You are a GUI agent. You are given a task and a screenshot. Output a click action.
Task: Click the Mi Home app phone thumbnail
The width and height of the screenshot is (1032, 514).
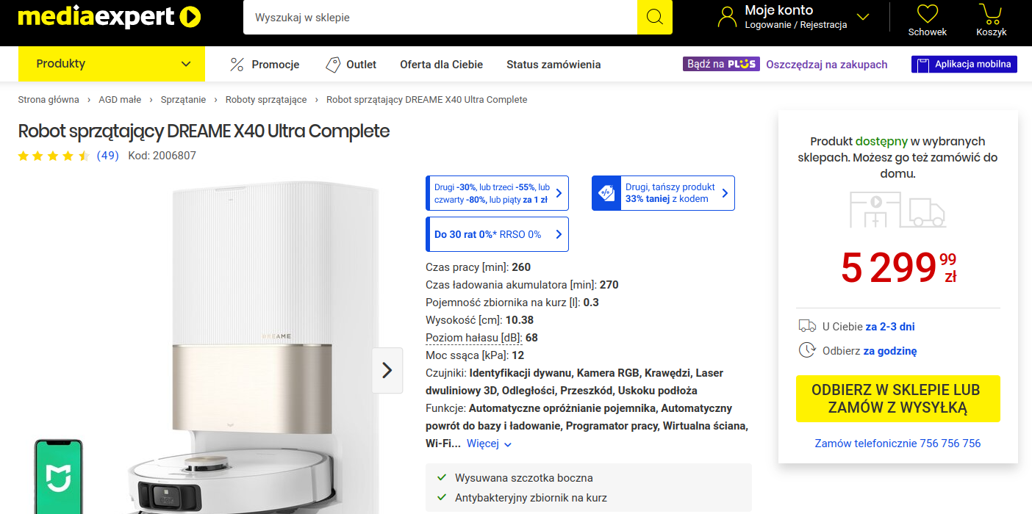coord(59,477)
